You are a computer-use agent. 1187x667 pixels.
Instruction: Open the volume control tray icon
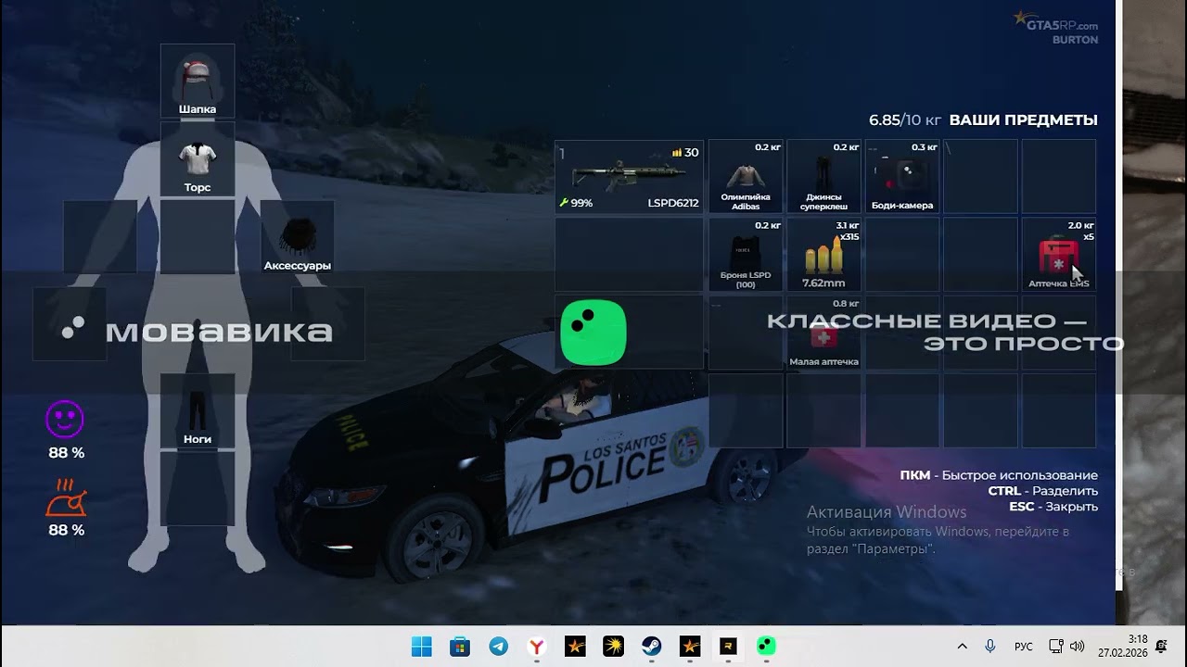[x=1077, y=647]
